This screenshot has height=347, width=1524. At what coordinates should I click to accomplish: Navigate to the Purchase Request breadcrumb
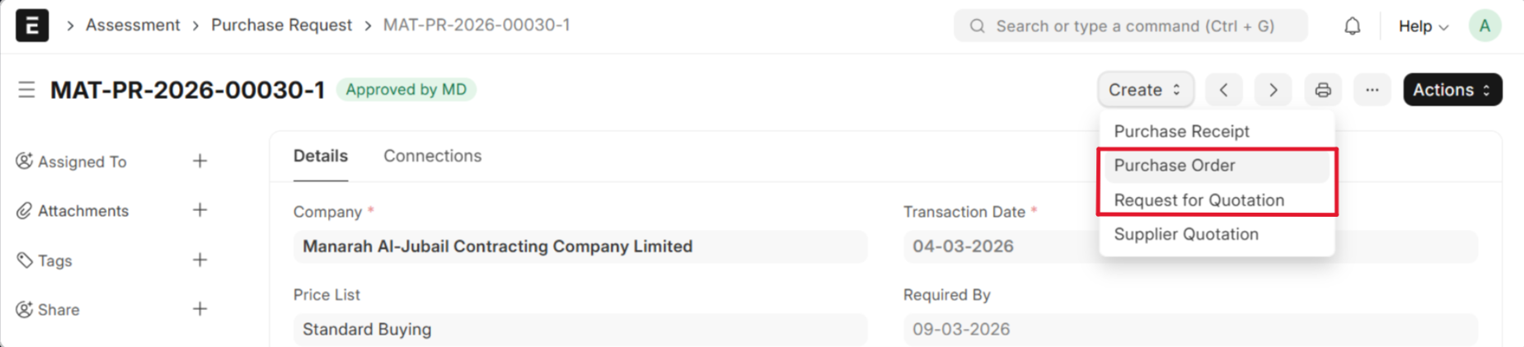281,26
